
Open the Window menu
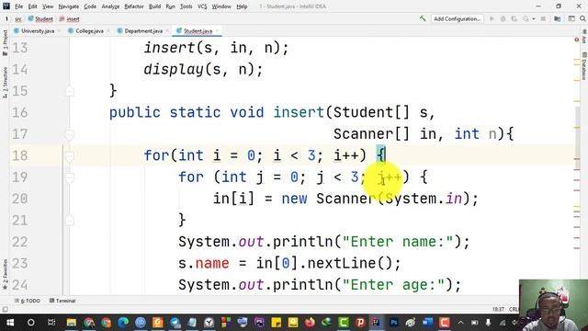coord(221,6)
